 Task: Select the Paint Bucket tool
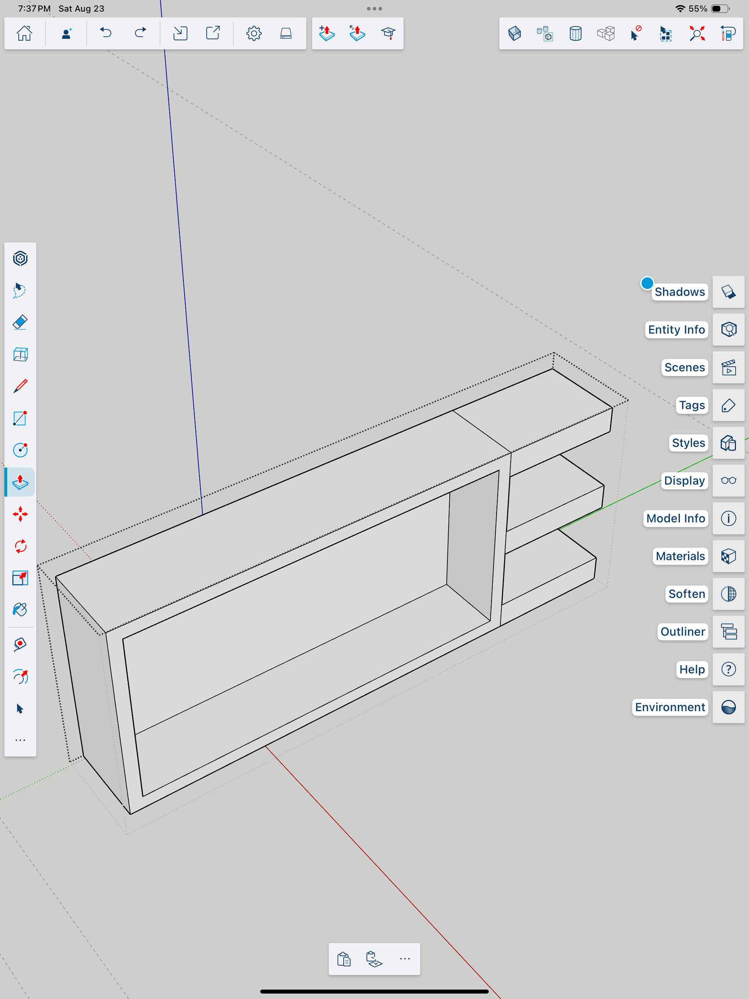tap(20, 610)
